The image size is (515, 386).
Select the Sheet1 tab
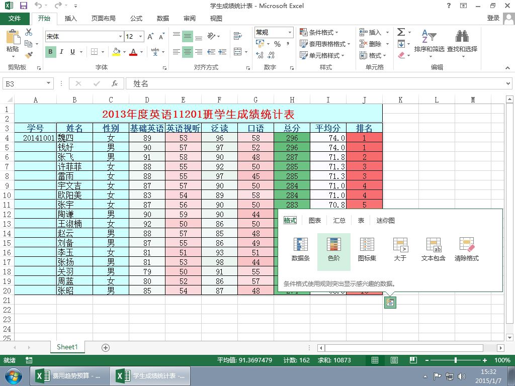click(x=67, y=347)
